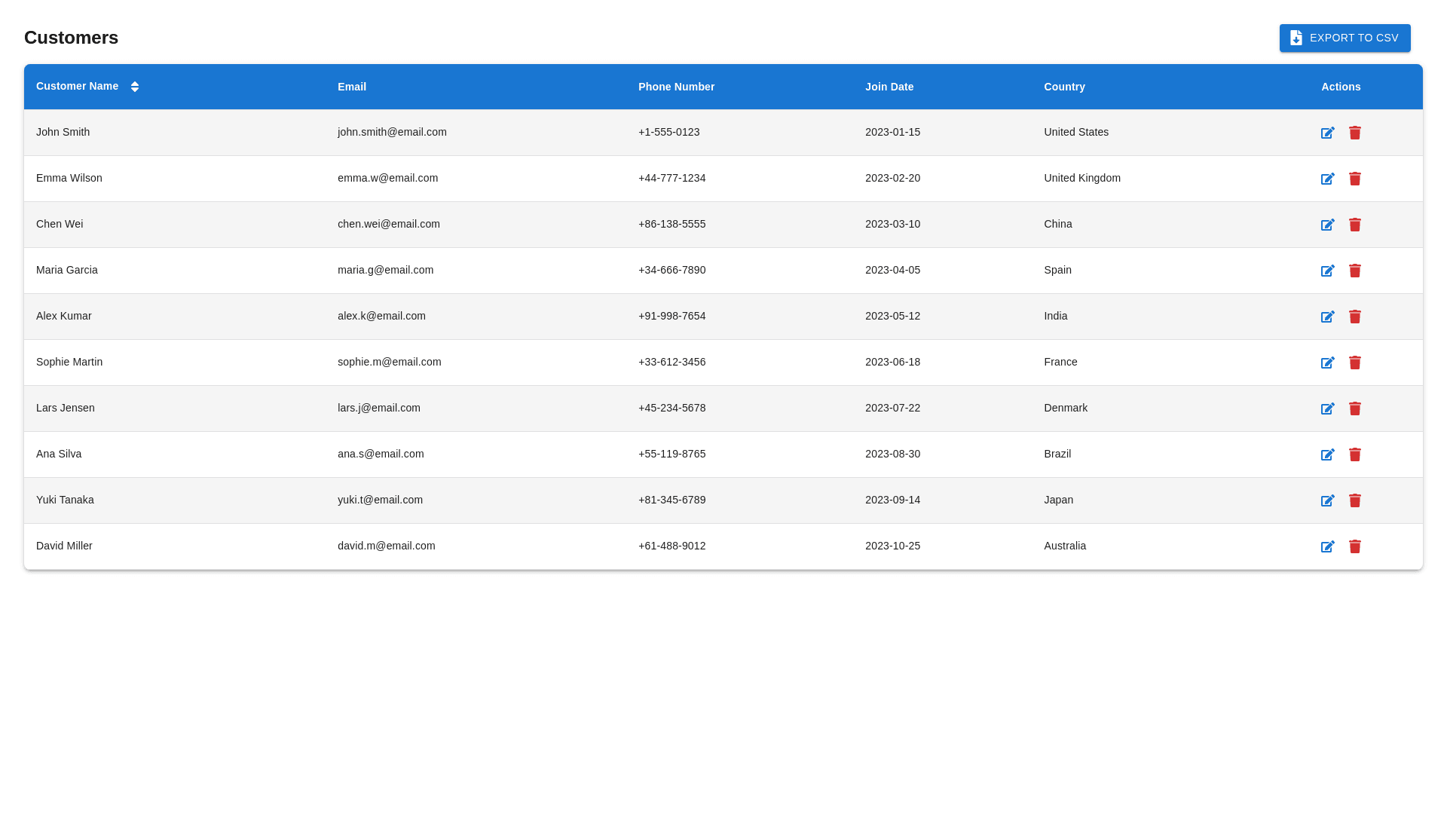Delete the Chen Wei customer

pyautogui.click(x=1354, y=225)
